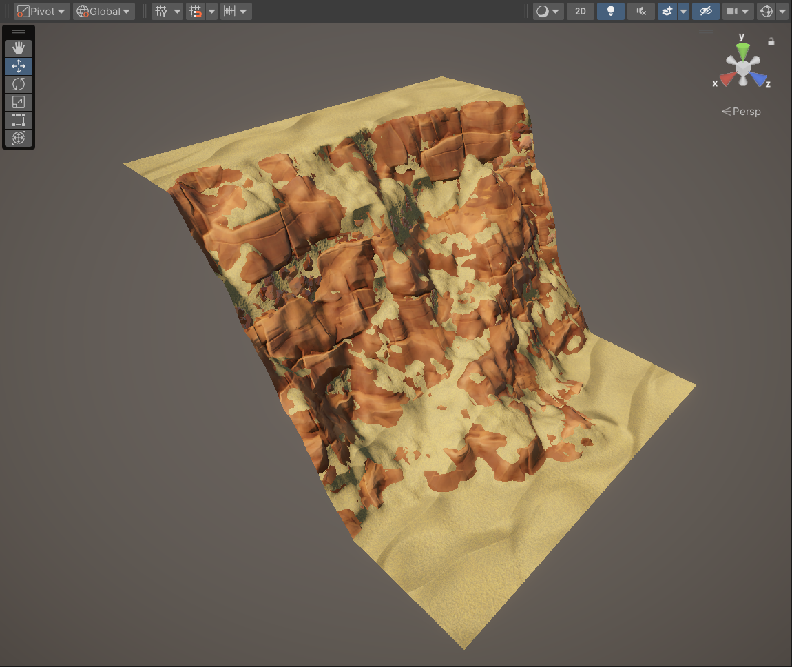This screenshot has width=792, height=667.
Task: Select the Scale tool
Action: pyautogui.click(x=18, y=101)
